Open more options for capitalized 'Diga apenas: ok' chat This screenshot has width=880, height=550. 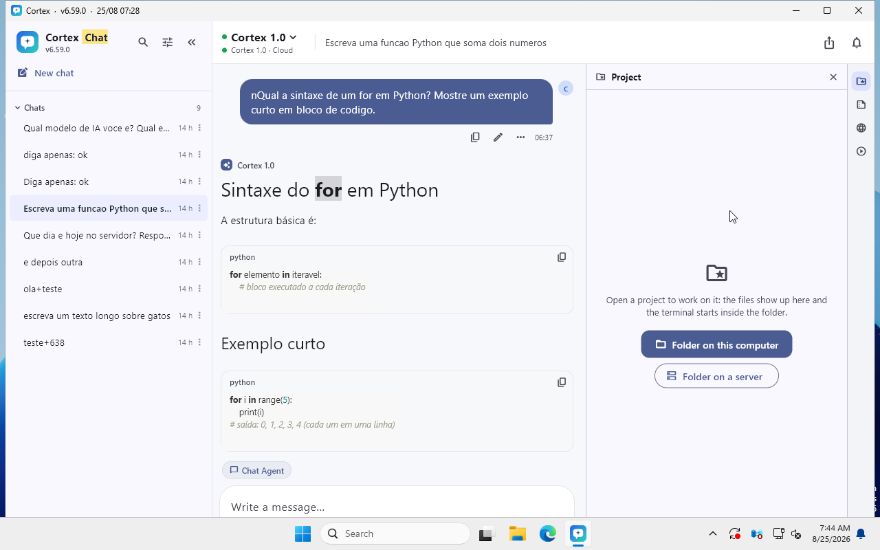pos(199,181)
